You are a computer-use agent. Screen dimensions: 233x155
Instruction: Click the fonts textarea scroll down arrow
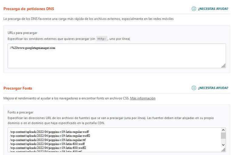point(223,145)
